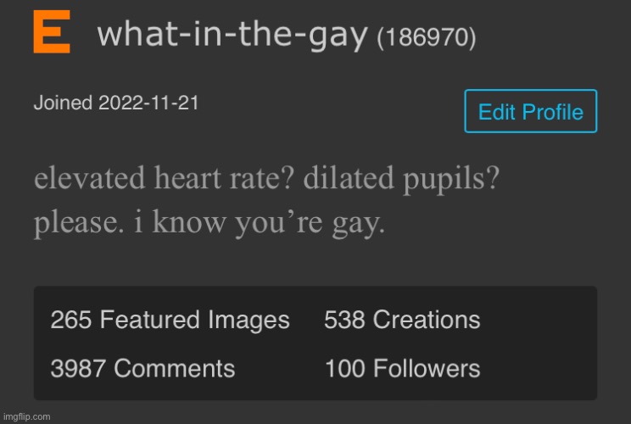
Task: Click the number 3987 in stats
Action: pyautogui.click(x=78, y=369)
